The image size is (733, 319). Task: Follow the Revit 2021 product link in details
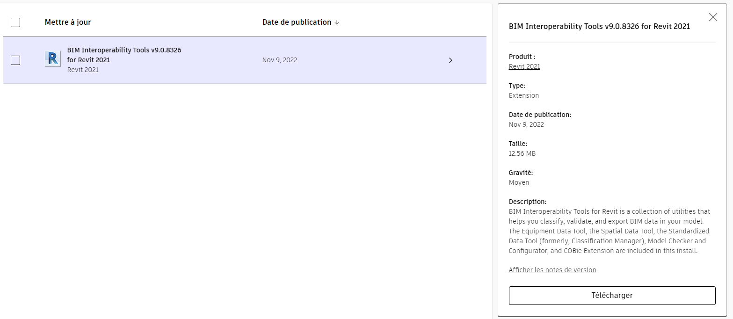pos(524,66)
